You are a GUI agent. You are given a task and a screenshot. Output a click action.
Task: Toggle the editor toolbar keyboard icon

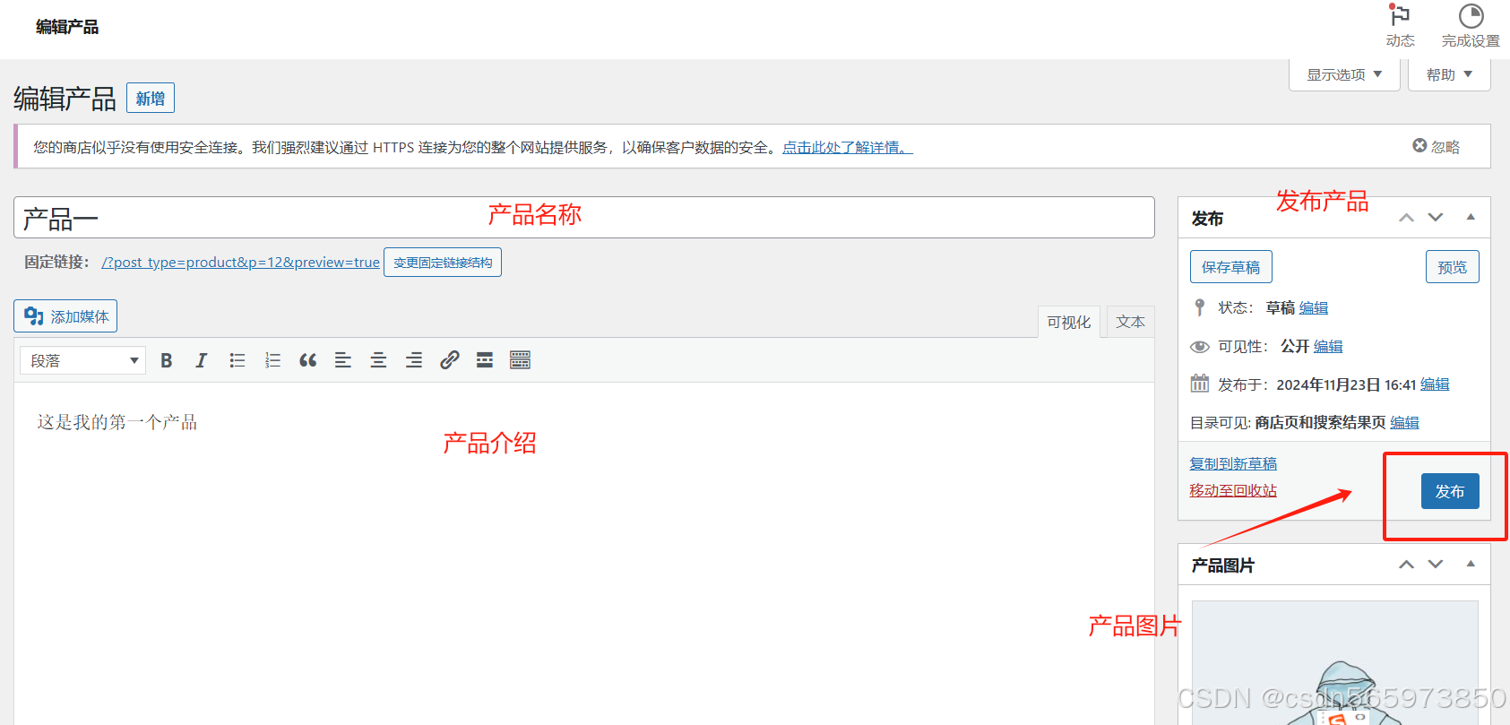(520, 360)
